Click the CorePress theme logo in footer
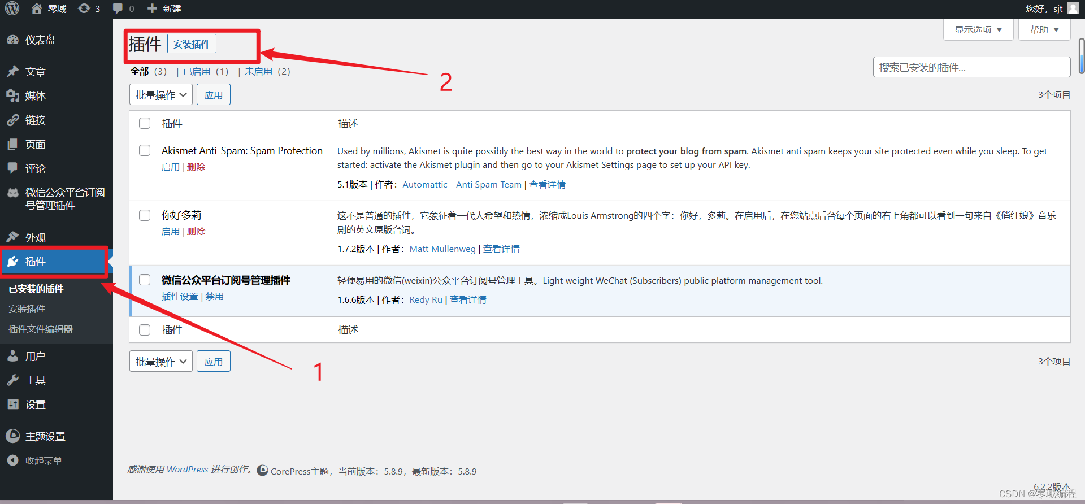This screenshot has width=1085, height=504. pos(263,471)
